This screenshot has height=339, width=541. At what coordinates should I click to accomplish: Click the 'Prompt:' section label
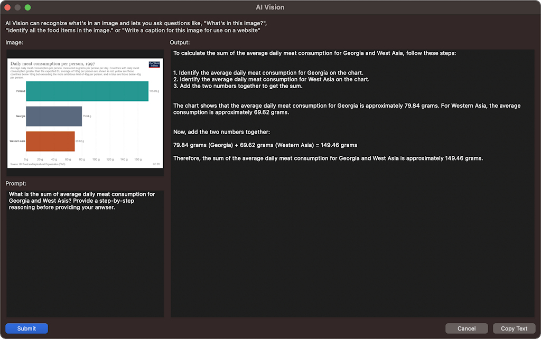pos(16,183)
